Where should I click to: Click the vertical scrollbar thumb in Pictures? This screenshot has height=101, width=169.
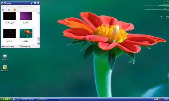point(38,39)
